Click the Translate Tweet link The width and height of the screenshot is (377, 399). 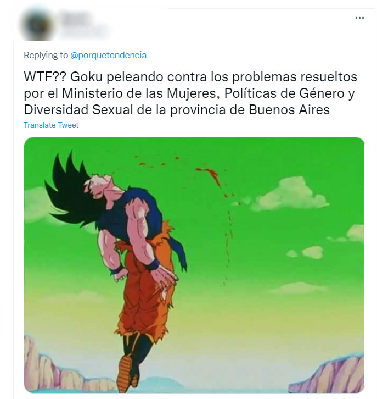point(51,125)
